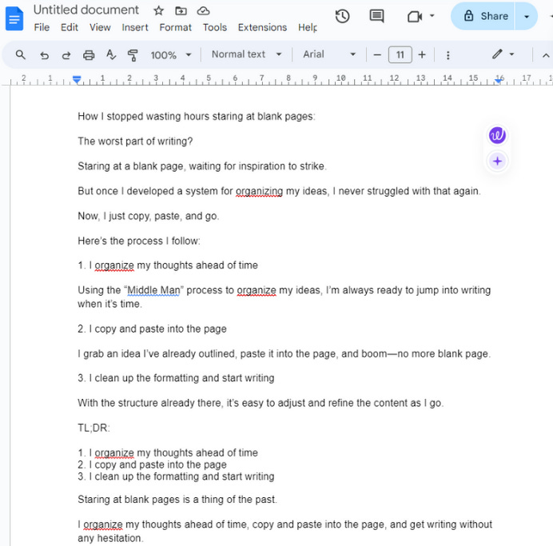Undo the last action

(45, 55)
